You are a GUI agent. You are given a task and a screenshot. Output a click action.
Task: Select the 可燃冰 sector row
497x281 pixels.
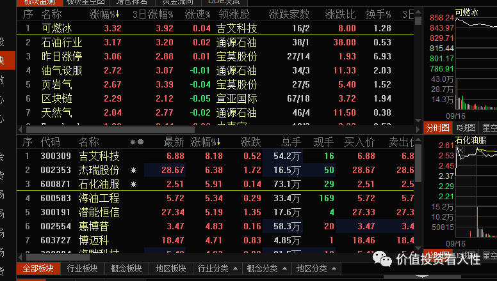click(x=215, y=28)
